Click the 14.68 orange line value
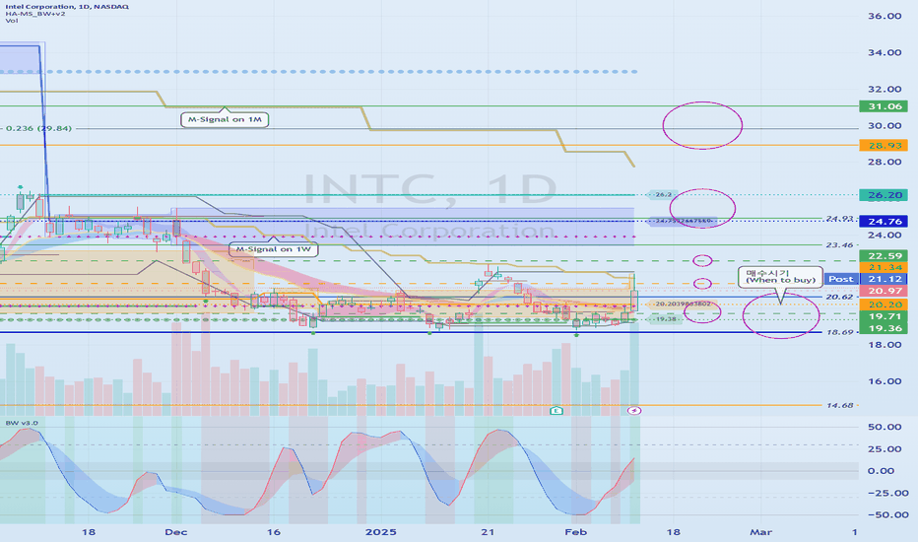This screenshot has width=918, height=542. point(839,405)
